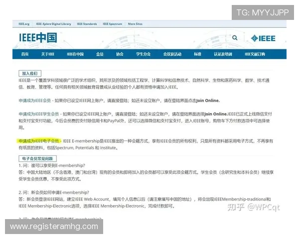
Task: Click highlighted 申请成为IEEE电子会员 link
Action: pyautogui.click(x=39, y=141)
